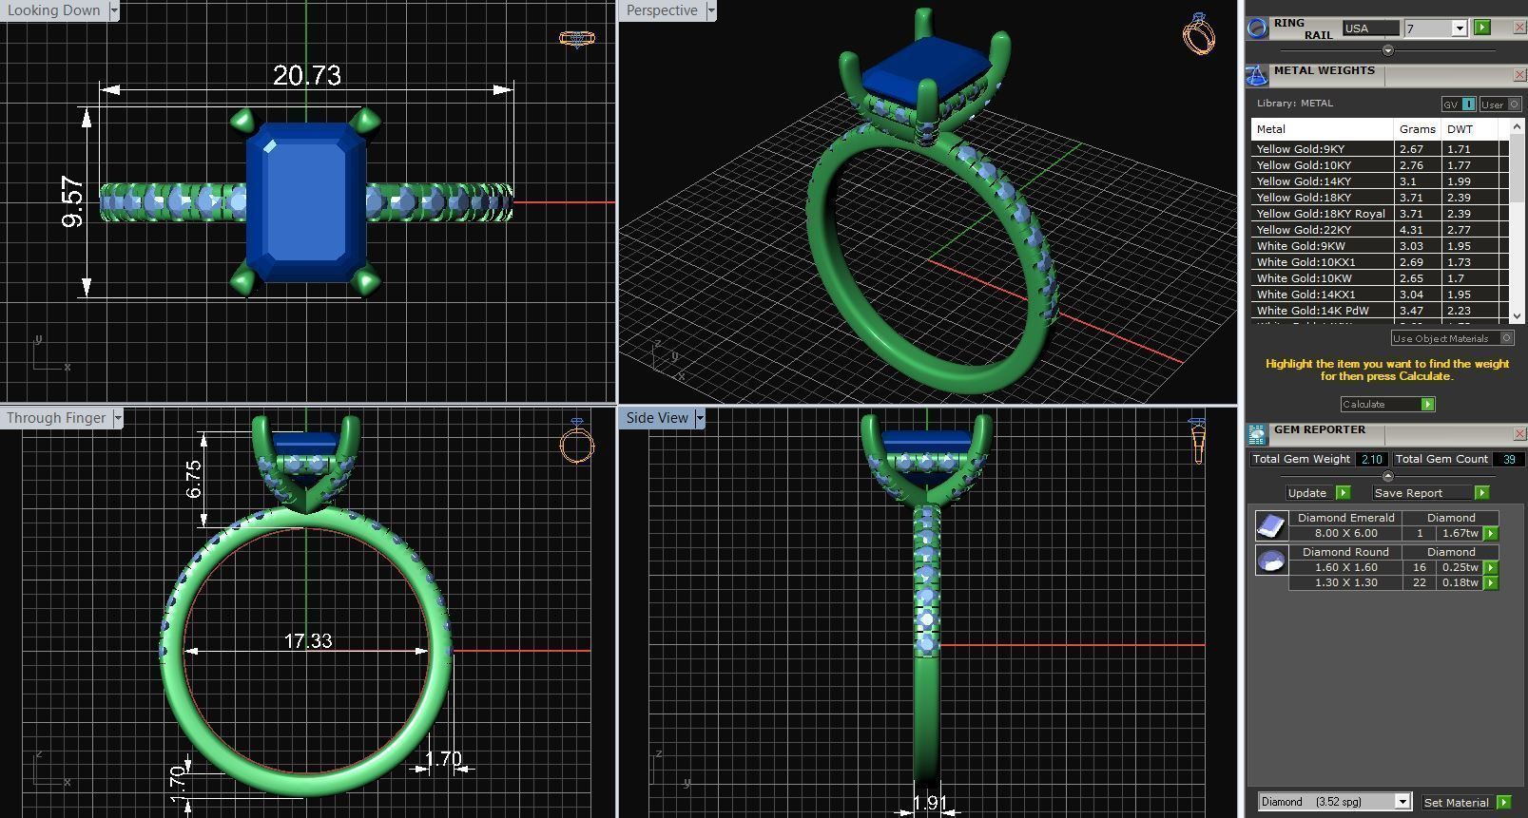Image resolution: width=1528 pixels, height=818 pixels.
Task: Open the Through Finger viewport dropdown arrow
Action: click(x=118, y=418)
